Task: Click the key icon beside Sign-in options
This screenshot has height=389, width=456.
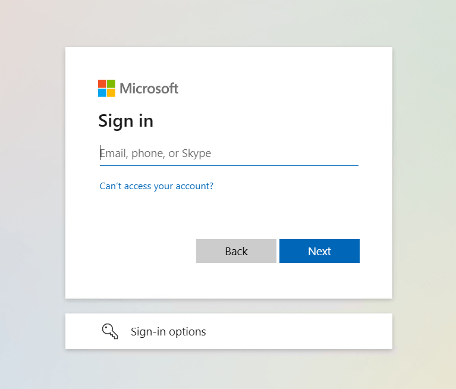Action: pyautogui.click(x=110, y=331)
